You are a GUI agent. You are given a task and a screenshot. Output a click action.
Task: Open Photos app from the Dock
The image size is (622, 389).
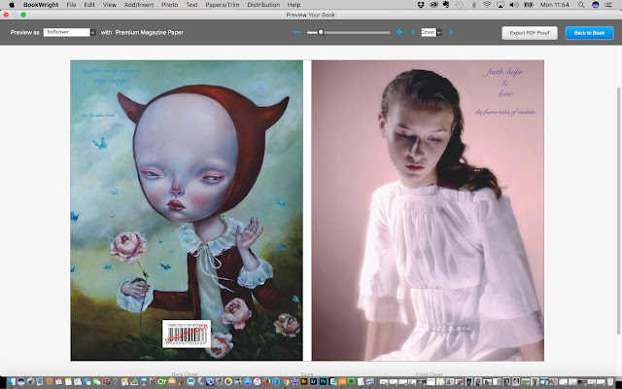click(x=228, y=382)
